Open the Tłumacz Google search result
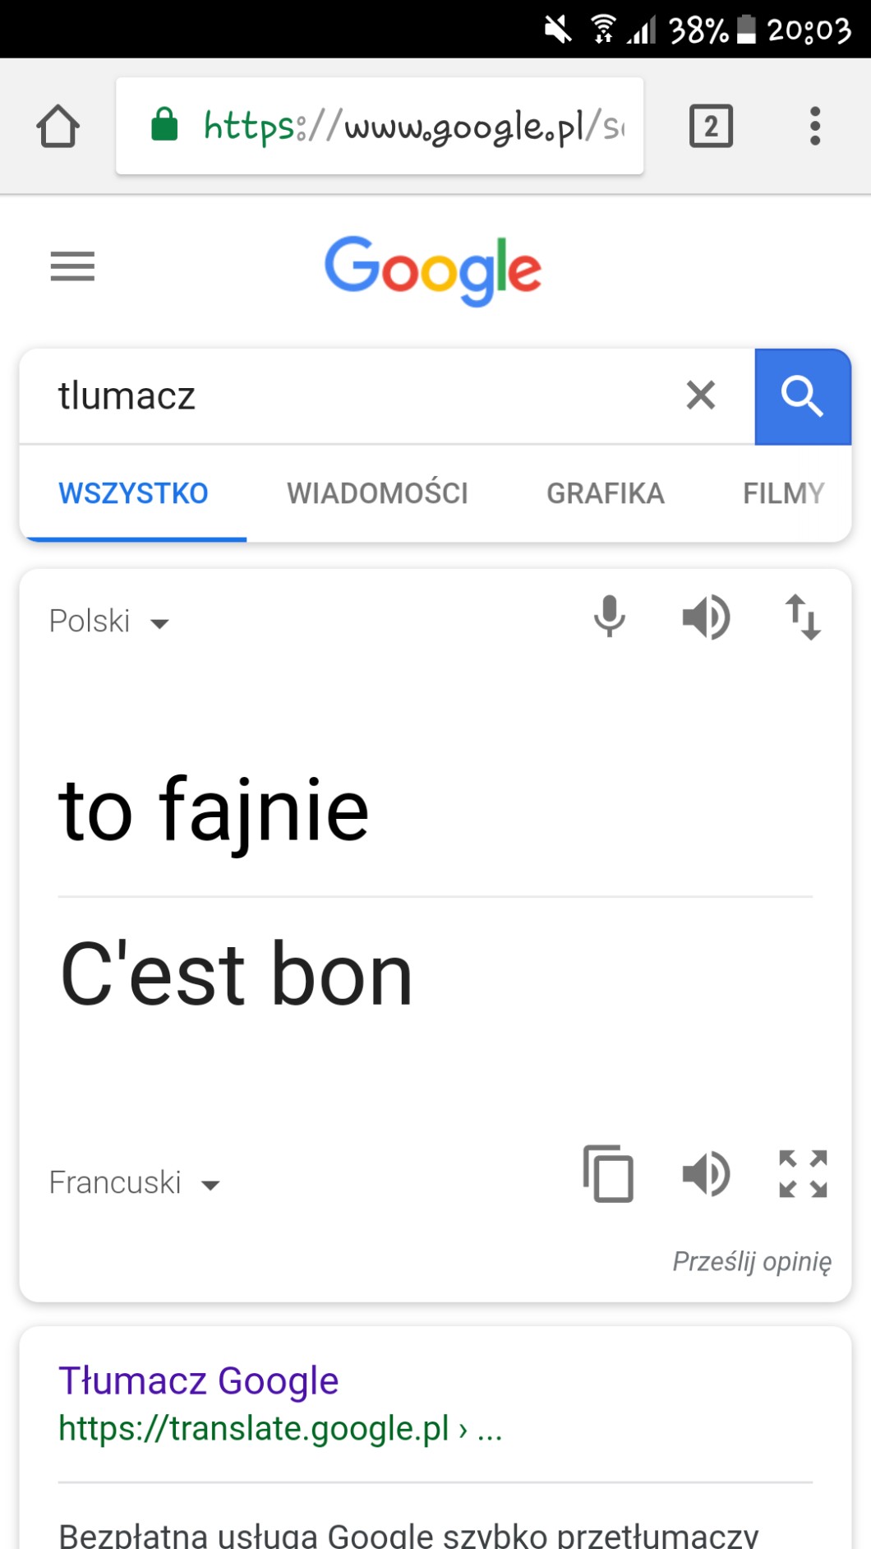The image size is (871, 1549). coord(199,1380)
